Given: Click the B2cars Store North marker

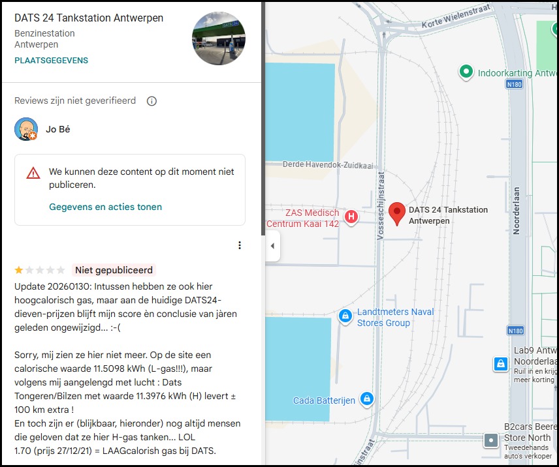Looking at the screenshot, I should click(491, 440).
